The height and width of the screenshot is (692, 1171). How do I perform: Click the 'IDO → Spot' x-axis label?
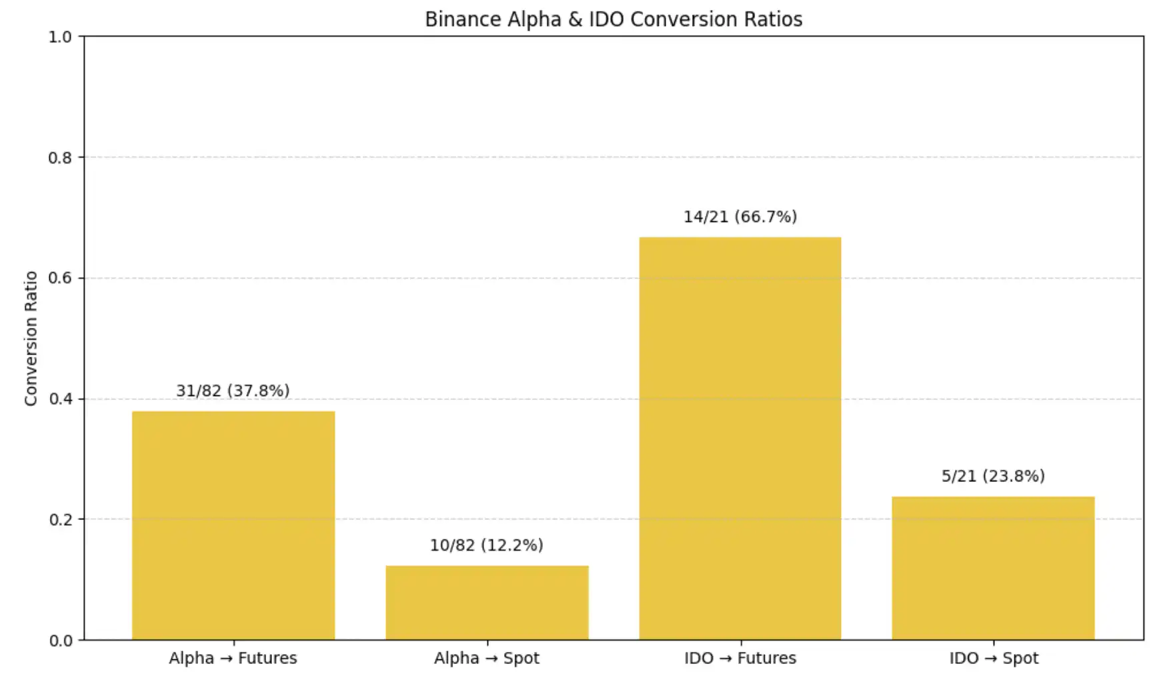994,658
